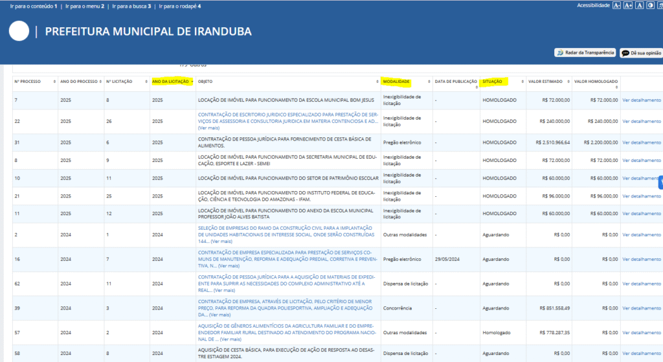Screen dimensions: 663x362
Task: Decrease font size with A- accessibility icon
Action: (617, 5)
